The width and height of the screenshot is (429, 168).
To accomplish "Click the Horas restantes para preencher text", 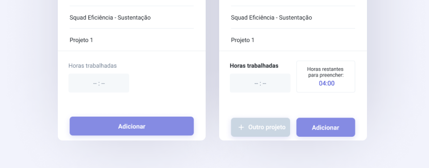I will [325, 72].
